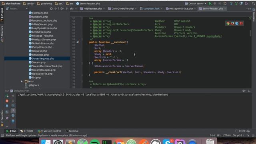Open the 4: Run tool window tab
The height and width of the screenshot is (144, 256).
[12, 131]
